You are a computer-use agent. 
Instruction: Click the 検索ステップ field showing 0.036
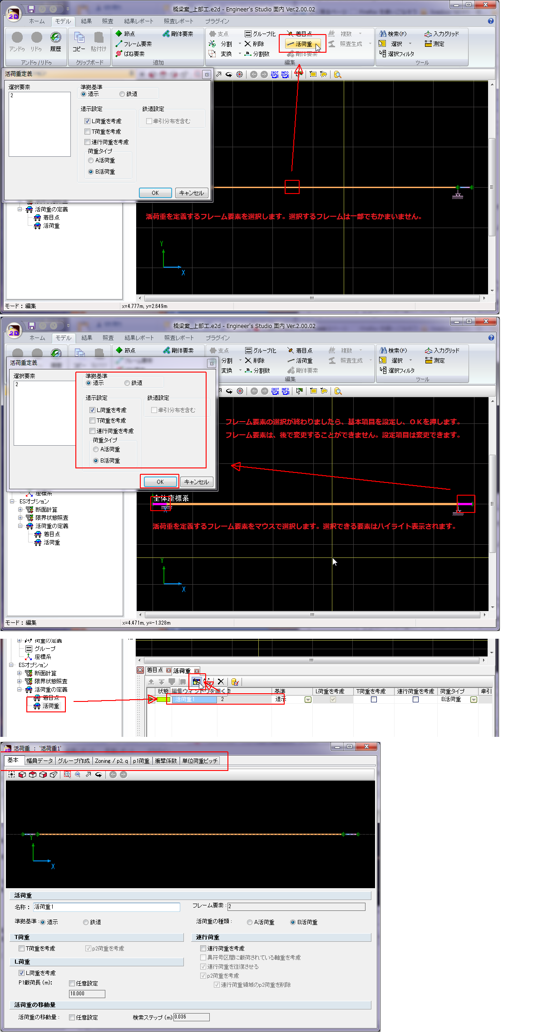pos(191,1017)
